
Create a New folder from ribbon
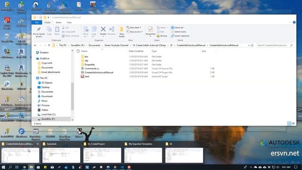point(122,32)
